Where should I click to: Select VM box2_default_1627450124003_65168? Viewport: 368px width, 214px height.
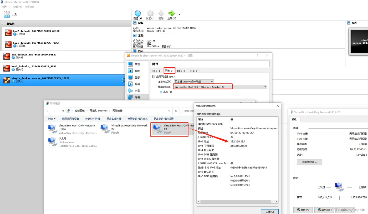point(66,33)
